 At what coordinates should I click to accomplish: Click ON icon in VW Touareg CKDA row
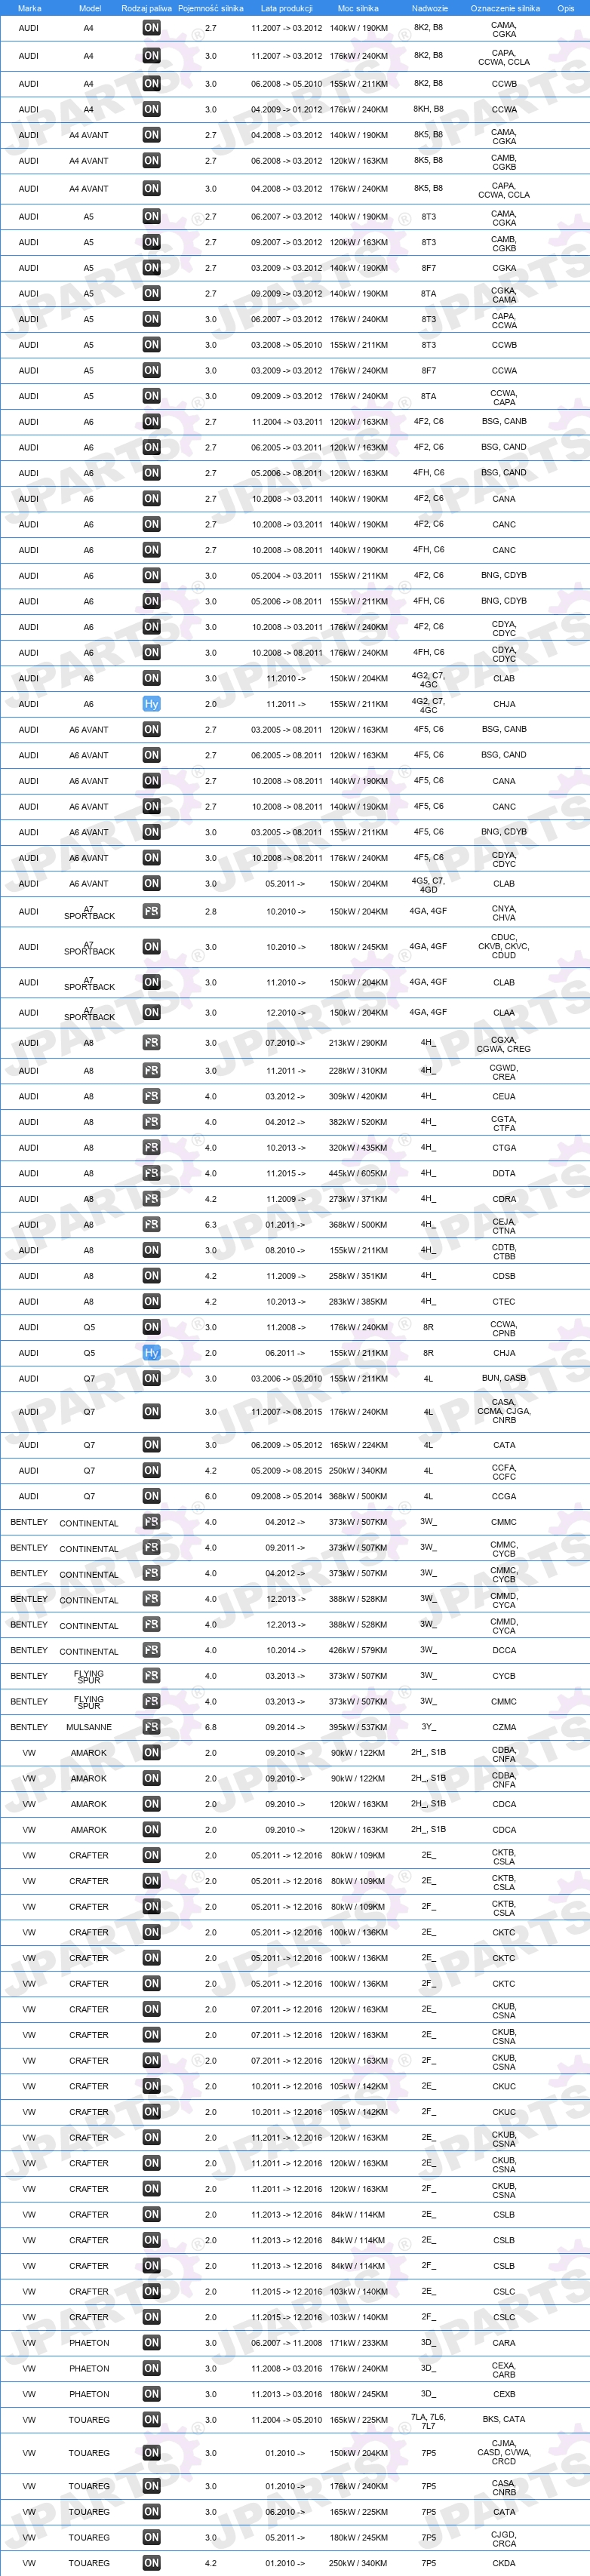(151, 2563)
